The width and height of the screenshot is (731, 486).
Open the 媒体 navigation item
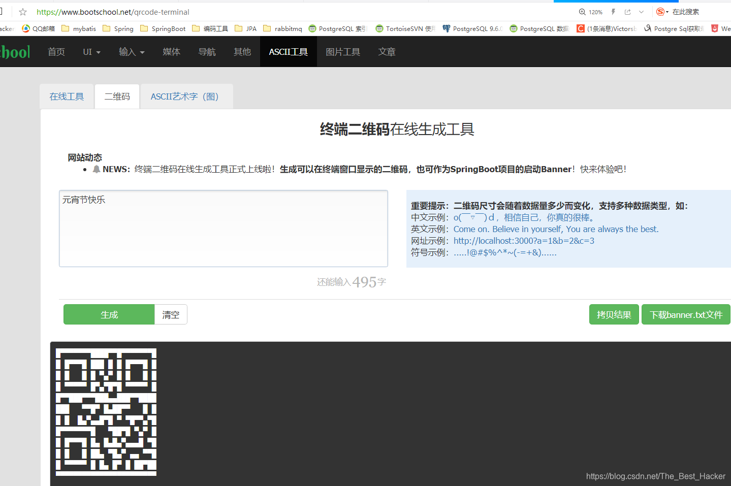pos(172,52)
